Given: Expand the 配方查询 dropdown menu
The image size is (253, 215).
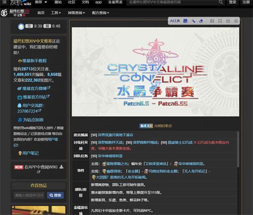Looking at the screenshot, I should (100, 13).
